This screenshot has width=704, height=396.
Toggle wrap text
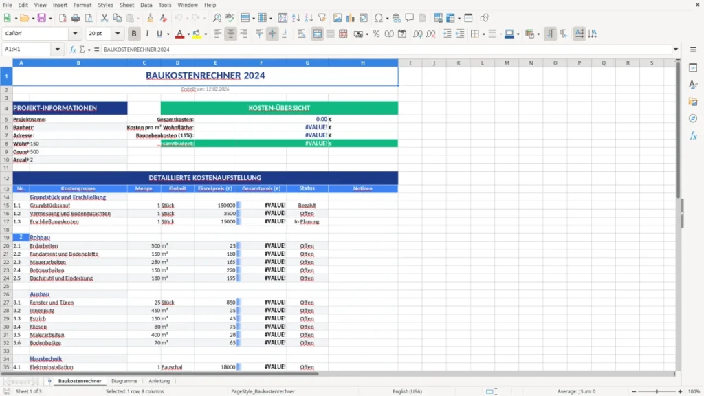(302, 34)
